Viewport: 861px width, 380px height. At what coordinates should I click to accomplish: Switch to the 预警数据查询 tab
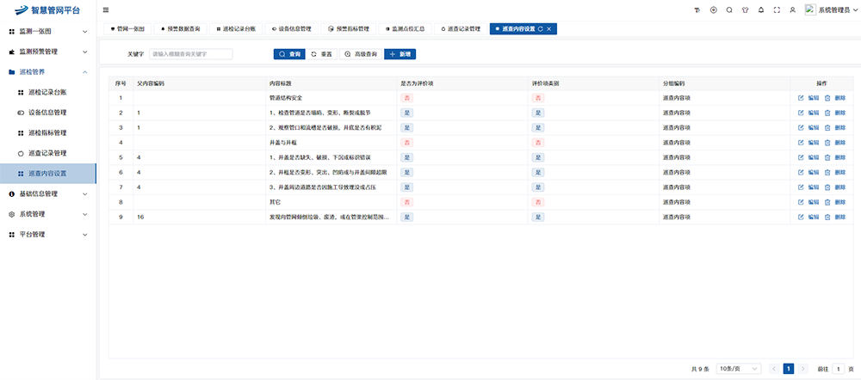(x=181, y=28)
